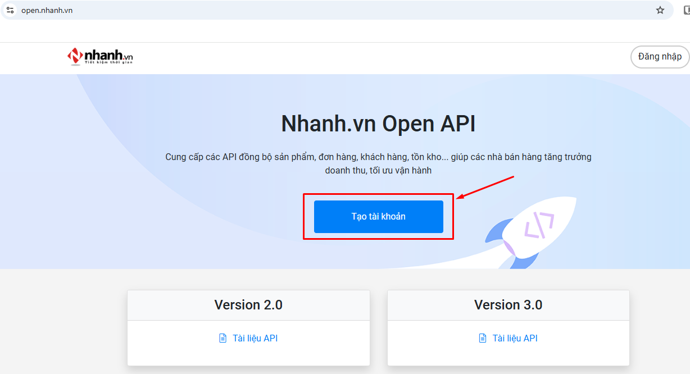The image size is (690, 374).
Task: Open Tài liệu API link for Version 2.0
Action: click(255, 338)
